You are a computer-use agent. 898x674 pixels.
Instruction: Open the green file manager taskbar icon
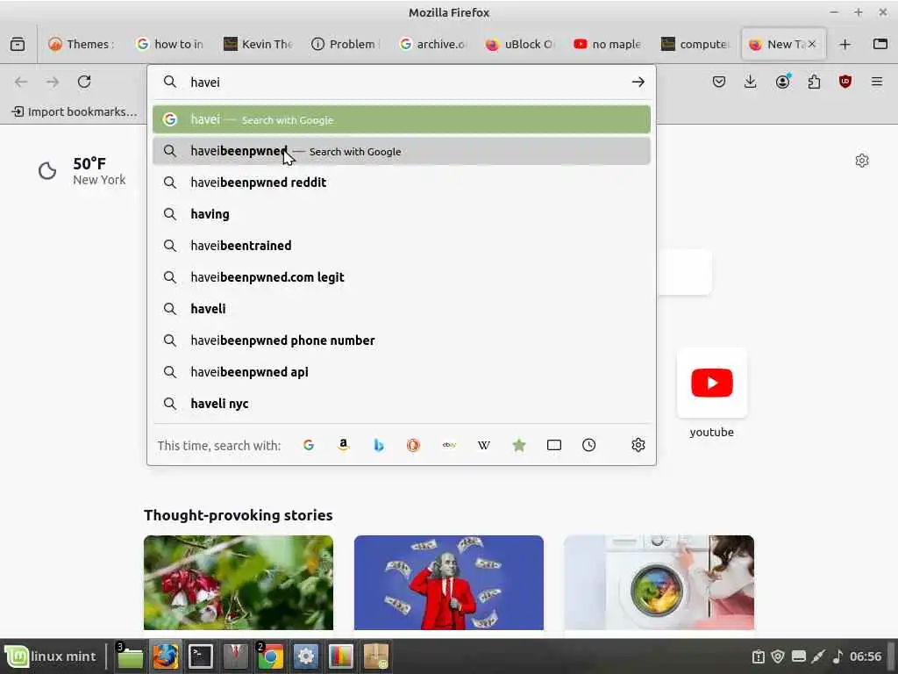[x=130, y=656]
